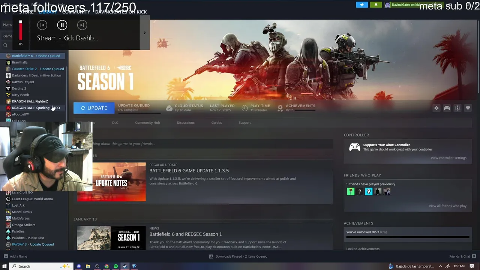Expand the media overlay right arrow

[145, 33]
